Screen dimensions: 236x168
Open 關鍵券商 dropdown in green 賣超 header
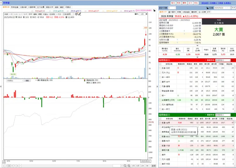[223, 115]
